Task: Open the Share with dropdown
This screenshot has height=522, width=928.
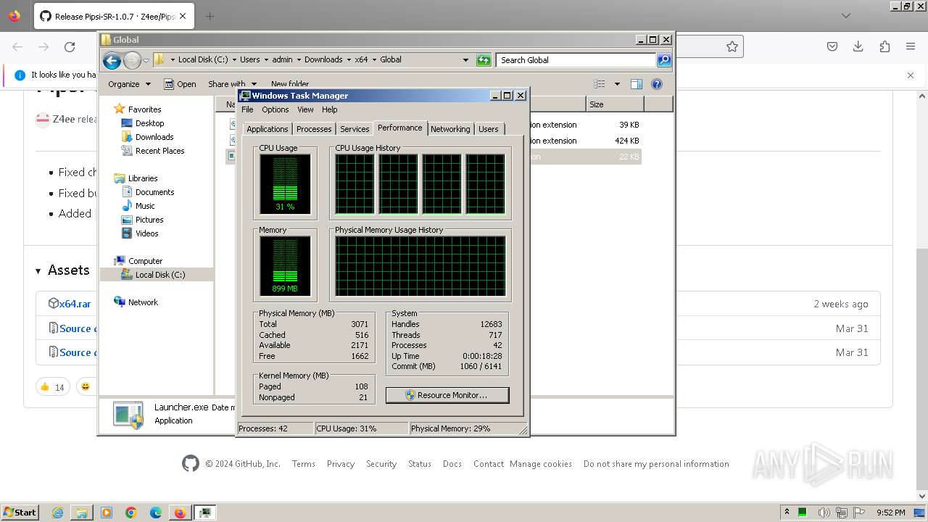Action: (232, 84)
